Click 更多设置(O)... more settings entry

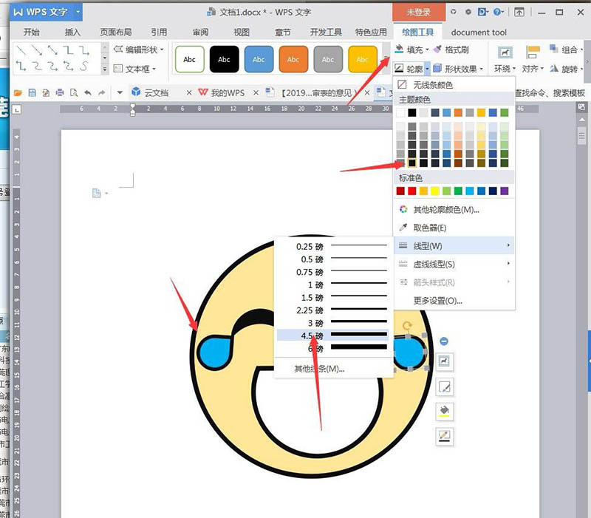pyautogui.click(x=437, y=301)
